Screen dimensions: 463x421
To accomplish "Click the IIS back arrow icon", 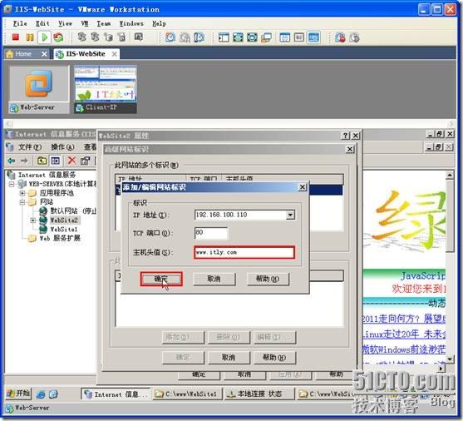I will click(x=12, y=161).
